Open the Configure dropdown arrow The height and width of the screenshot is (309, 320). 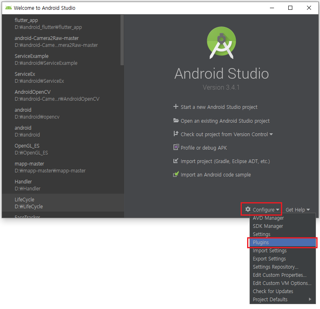click(x=278, y=210)
